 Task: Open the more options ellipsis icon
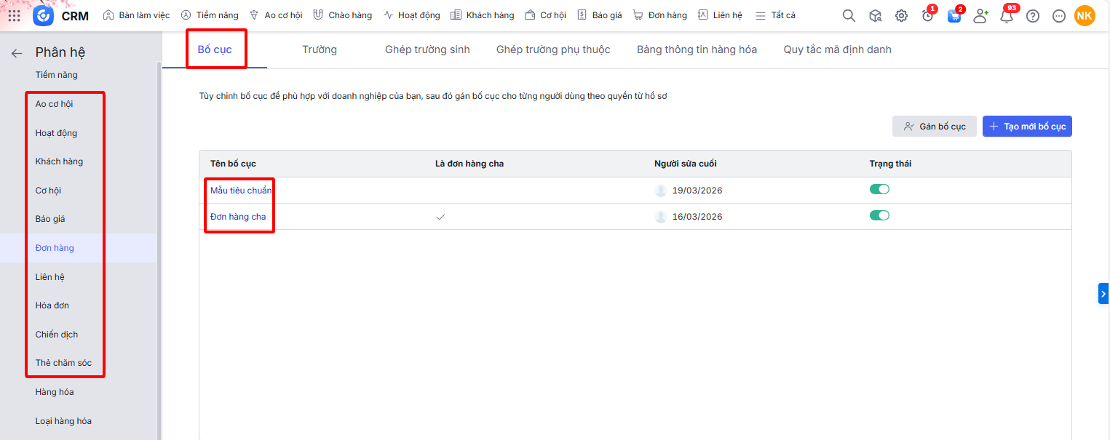point(1059,16)
